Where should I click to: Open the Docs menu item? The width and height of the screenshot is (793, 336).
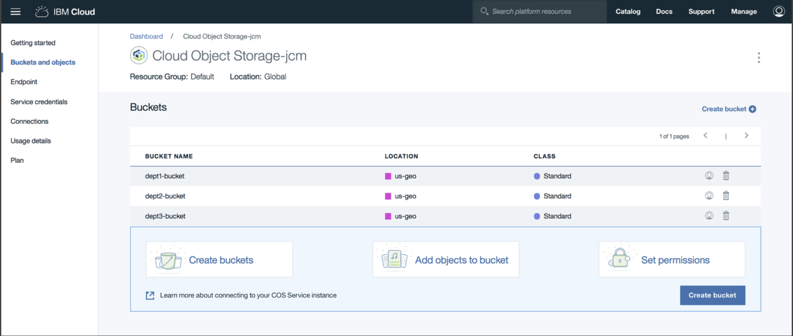(x=664, y=11)
